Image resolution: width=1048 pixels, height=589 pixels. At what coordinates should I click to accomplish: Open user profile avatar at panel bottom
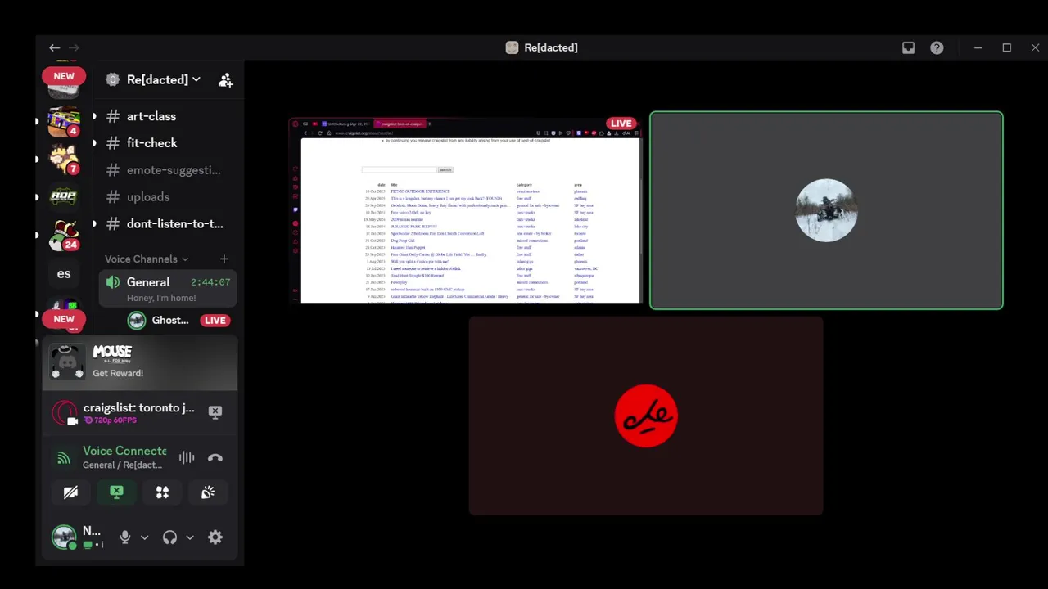pos(64,537)
